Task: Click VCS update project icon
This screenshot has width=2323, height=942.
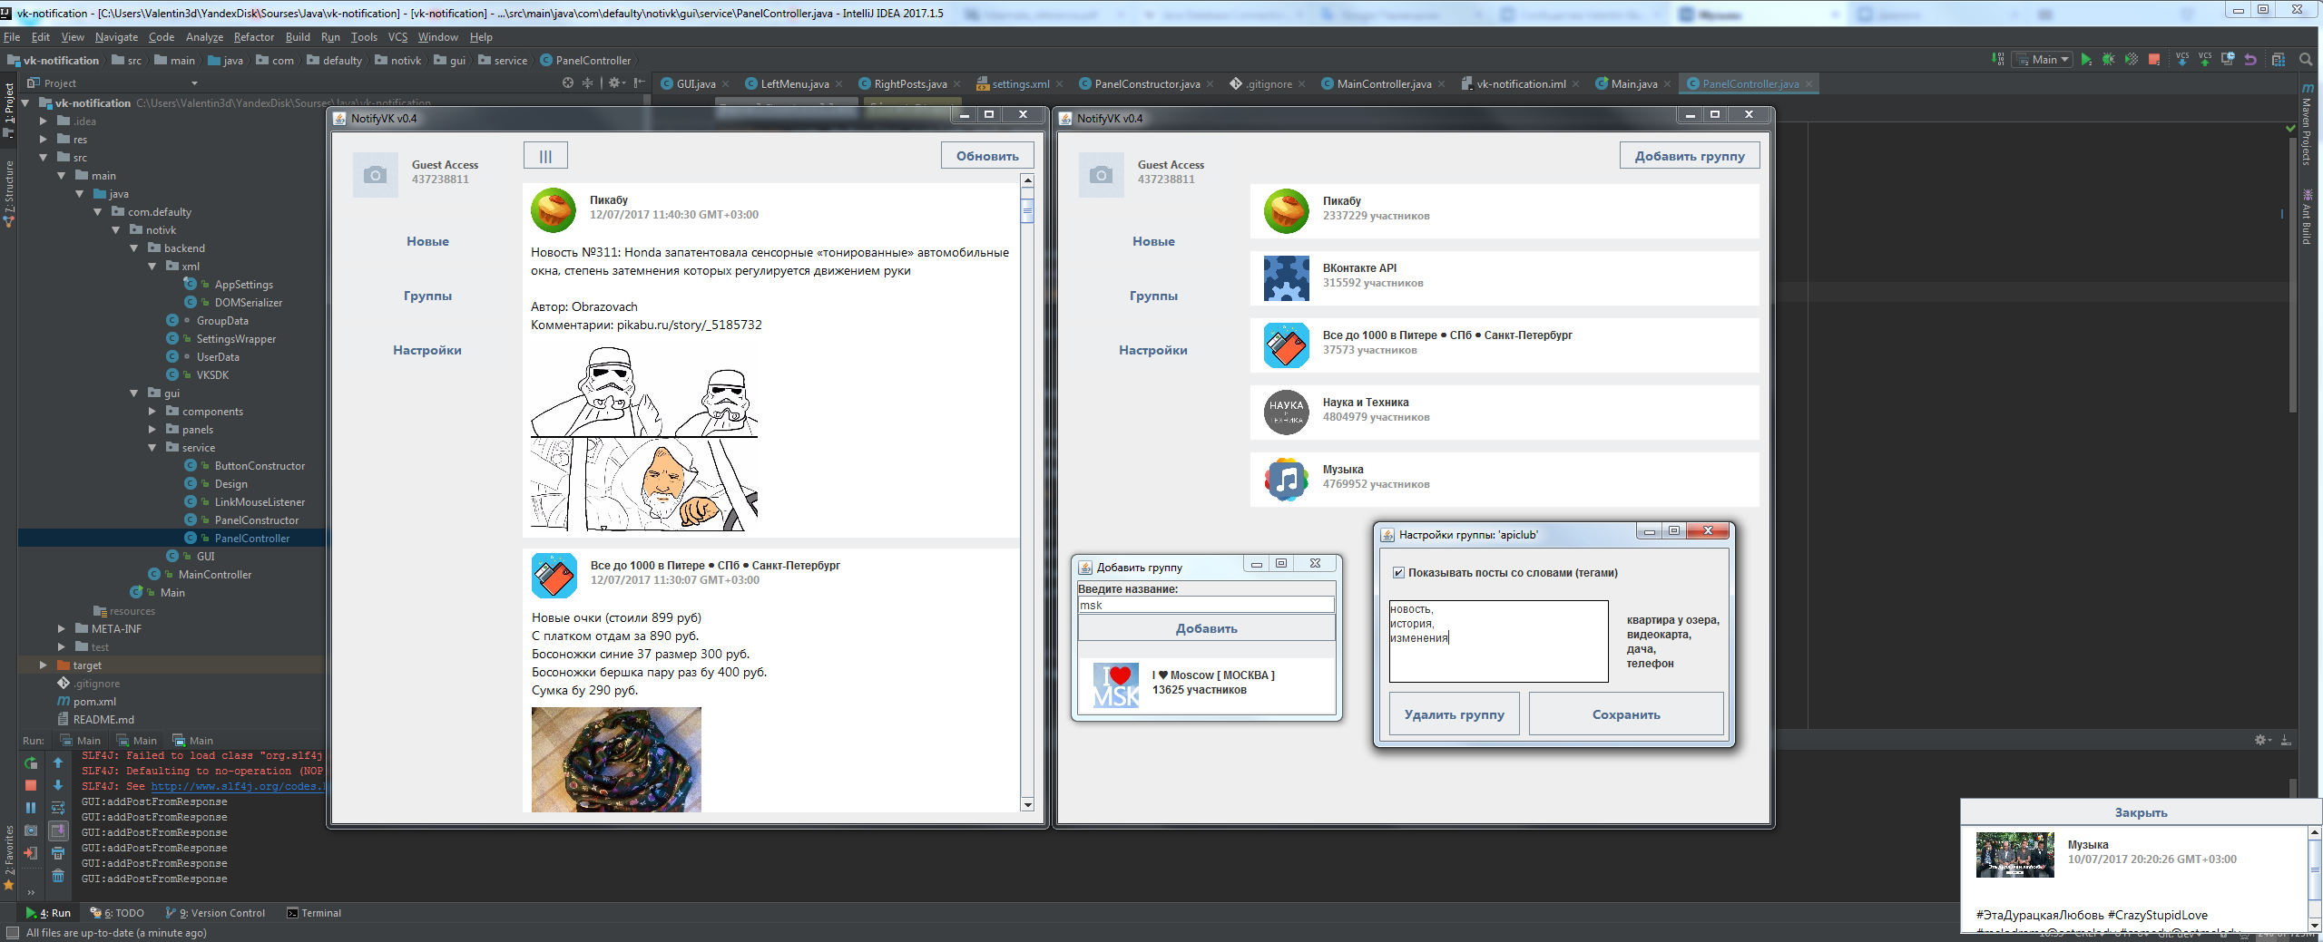Action: coord(2182,59)
